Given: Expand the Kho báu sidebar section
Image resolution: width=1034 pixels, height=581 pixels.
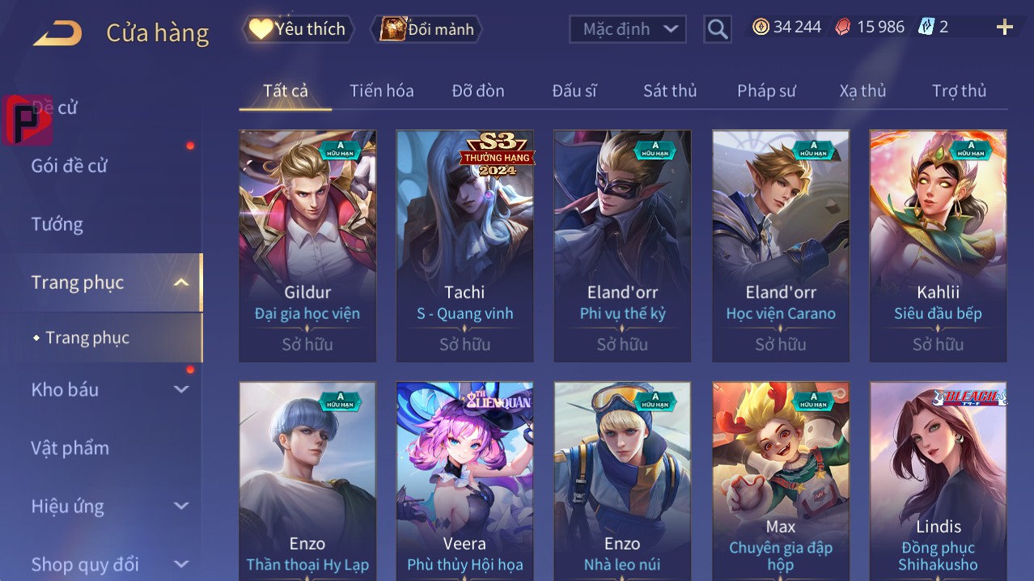Looking at the screenshot, I should pos(181,389).
